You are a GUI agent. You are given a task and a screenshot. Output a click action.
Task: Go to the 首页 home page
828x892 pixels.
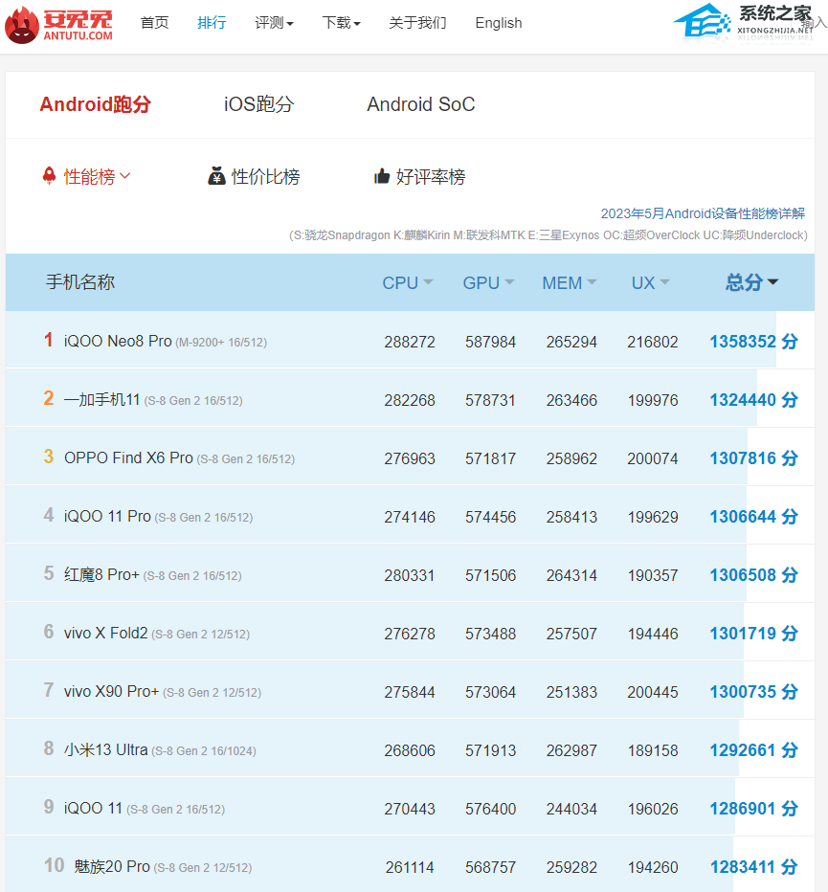[x=154, y=23]
